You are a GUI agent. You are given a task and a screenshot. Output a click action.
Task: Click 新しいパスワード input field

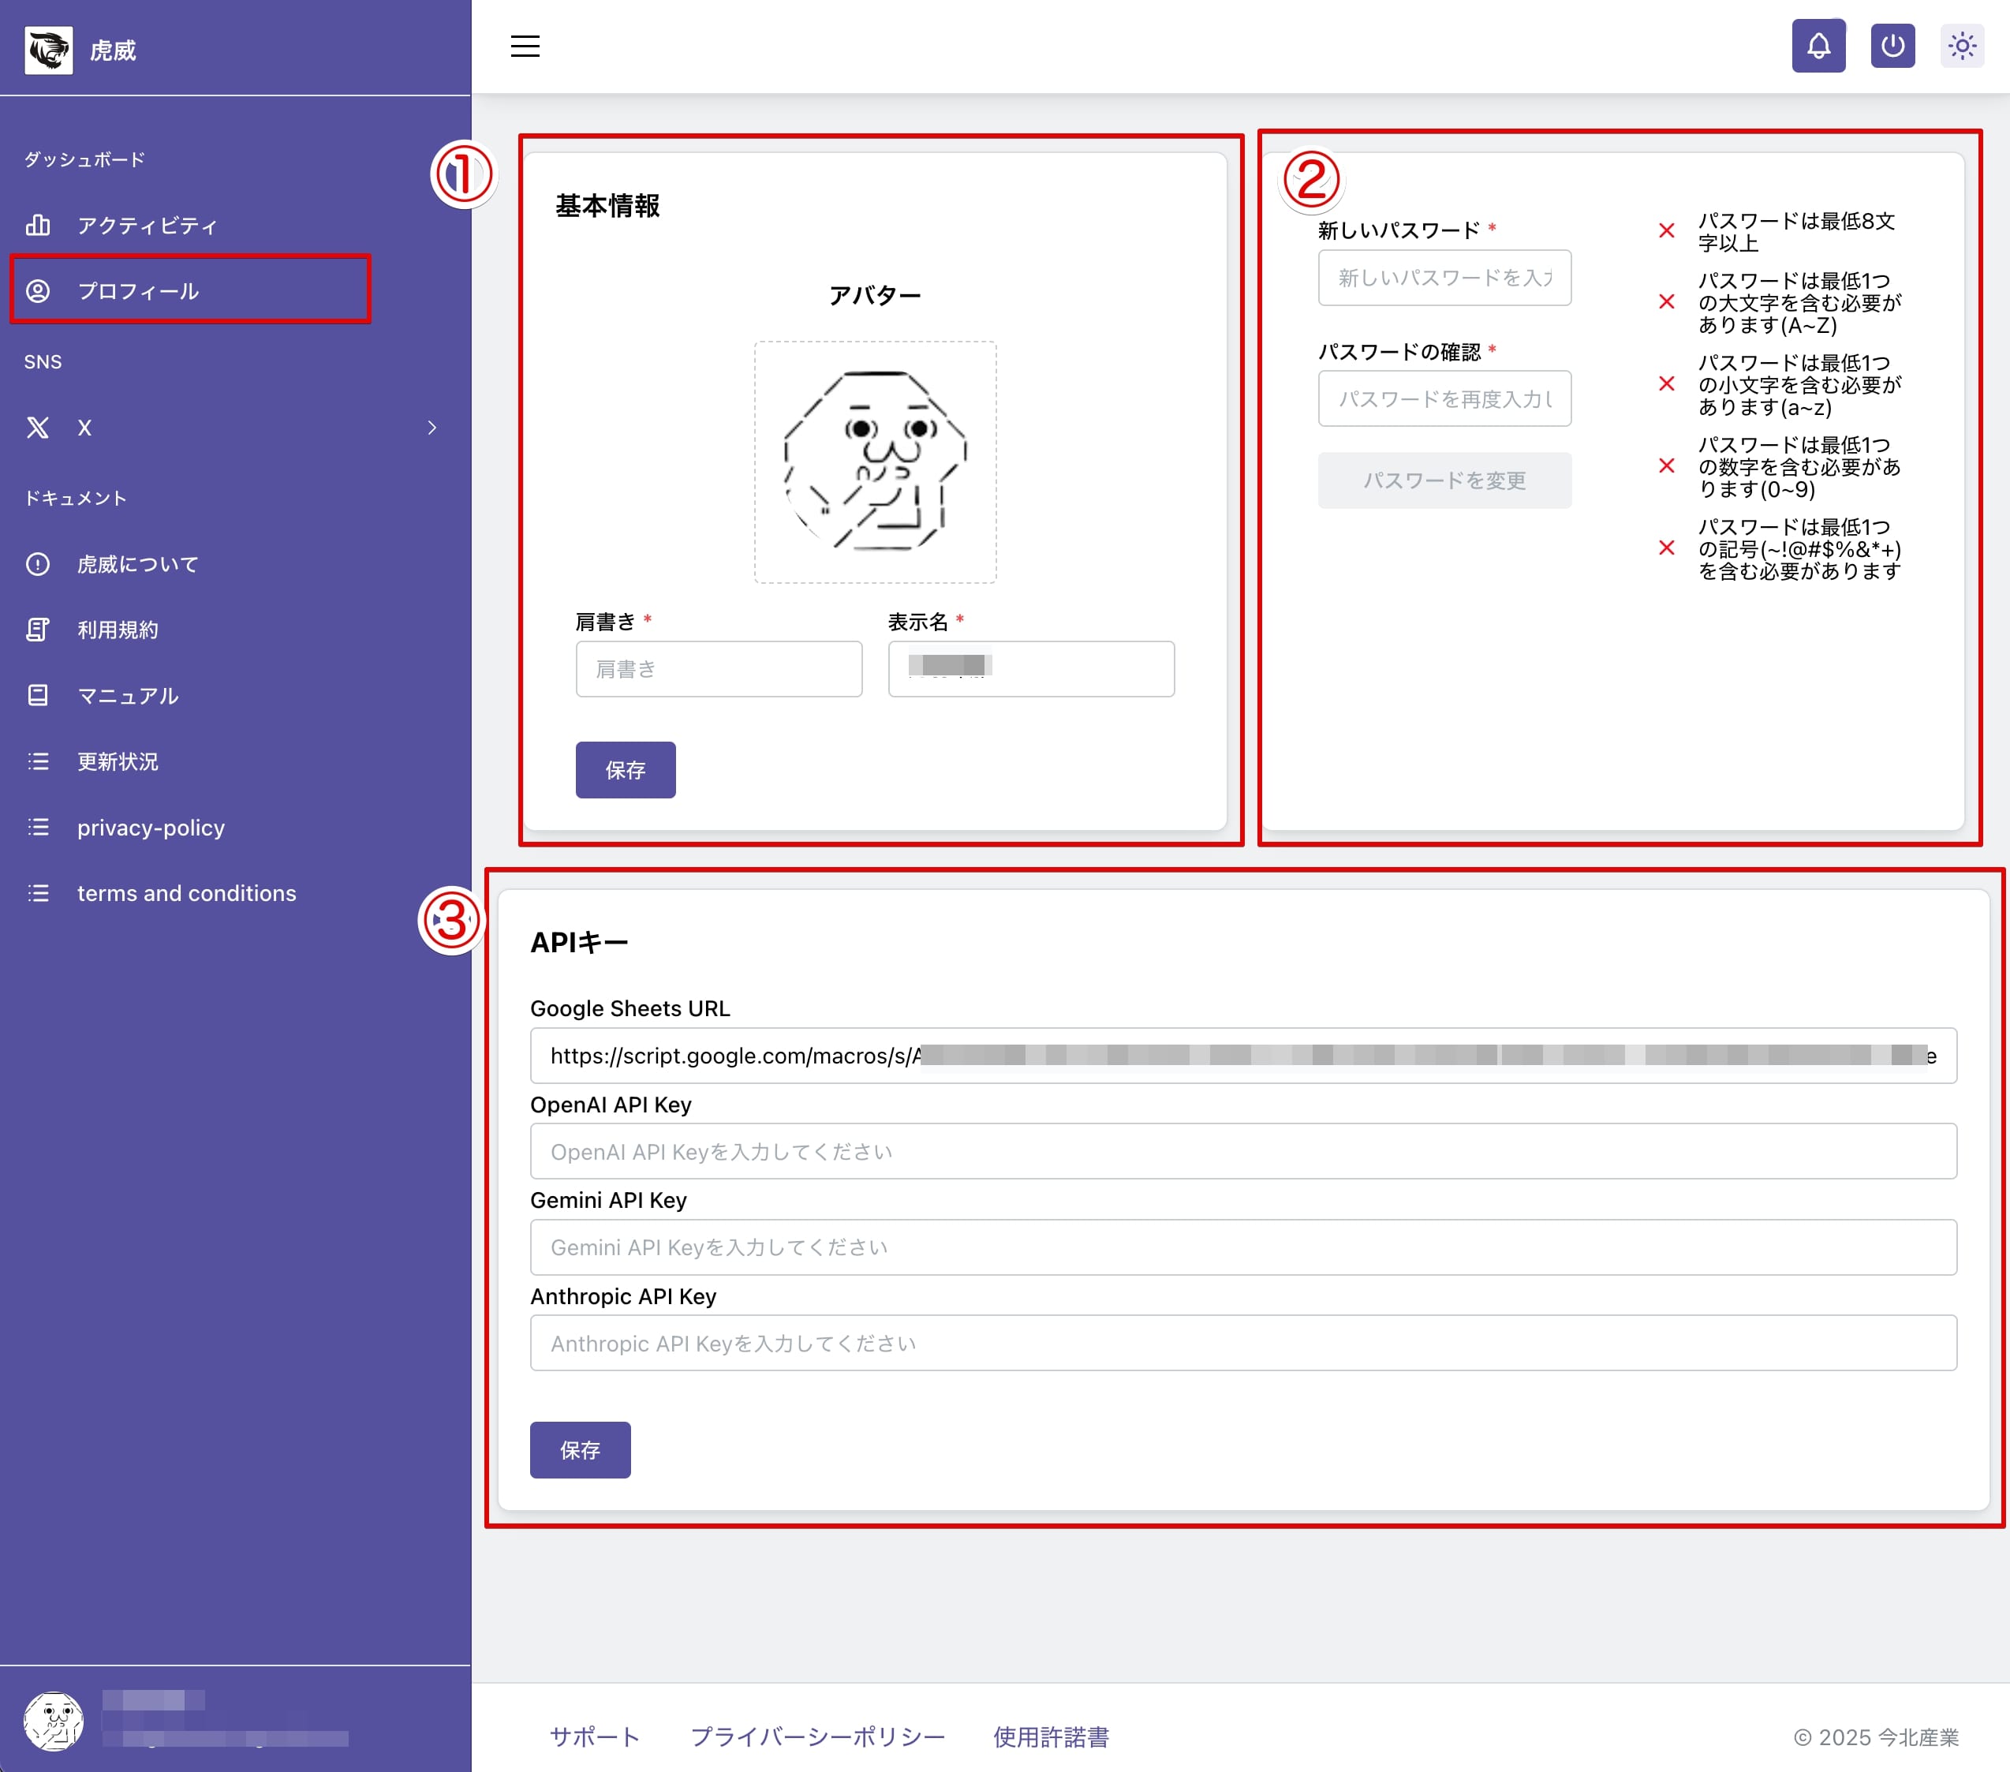[x=1444, y=279]
